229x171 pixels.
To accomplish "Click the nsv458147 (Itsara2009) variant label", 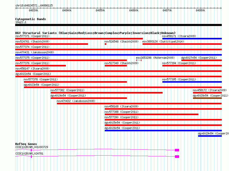I will [32, 69].
